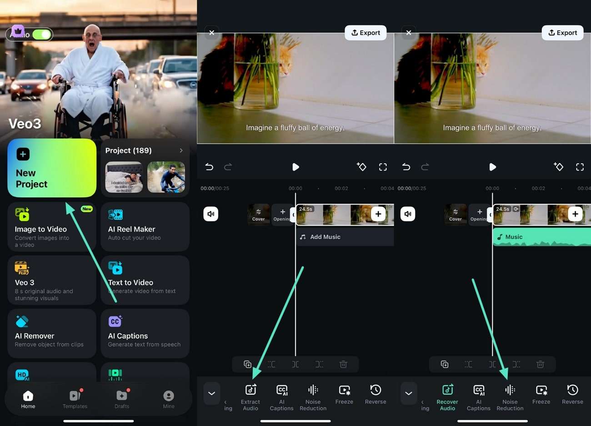Tap Export in the middle editor
591x426 pixels.
coord(366,33)
